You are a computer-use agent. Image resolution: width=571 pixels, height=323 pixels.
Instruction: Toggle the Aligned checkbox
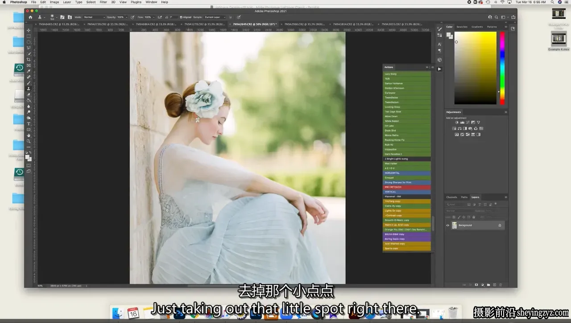(x=181, y=17)
